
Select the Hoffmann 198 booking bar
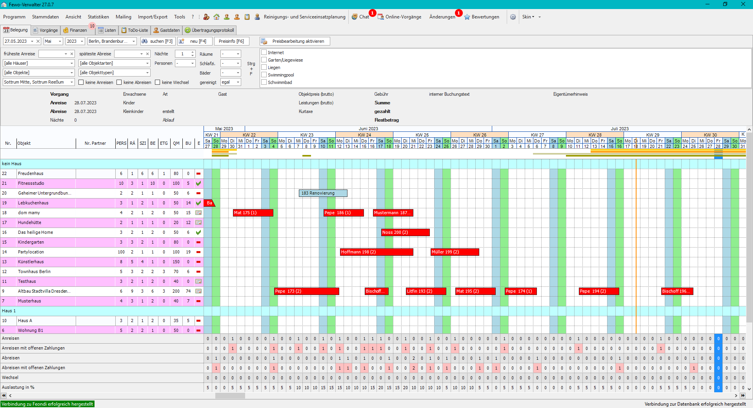coord(376,252)
